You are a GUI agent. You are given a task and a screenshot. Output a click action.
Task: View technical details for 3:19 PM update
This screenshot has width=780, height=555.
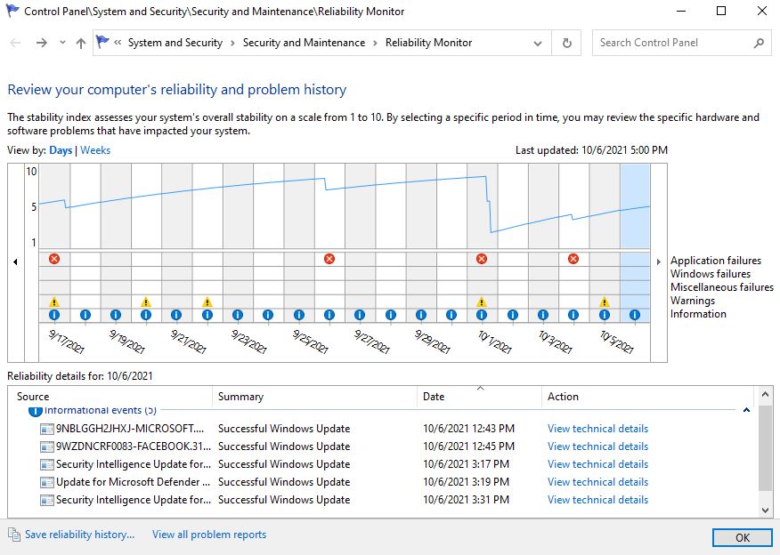click(x=598, y=482)
